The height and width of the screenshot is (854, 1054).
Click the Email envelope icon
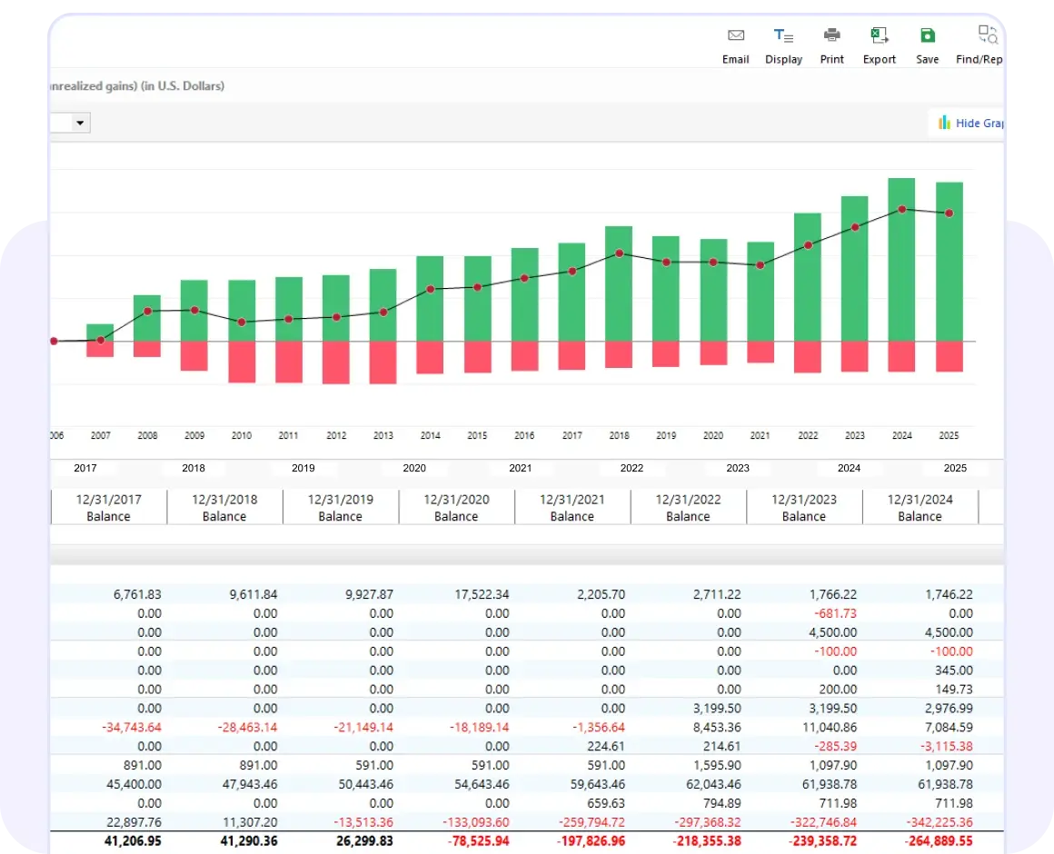(735, 35)
